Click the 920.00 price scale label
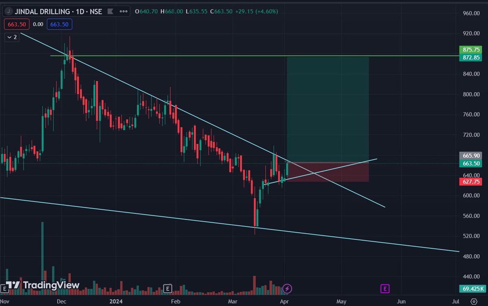This screenshot has height=306, width=488. point(472,34)
